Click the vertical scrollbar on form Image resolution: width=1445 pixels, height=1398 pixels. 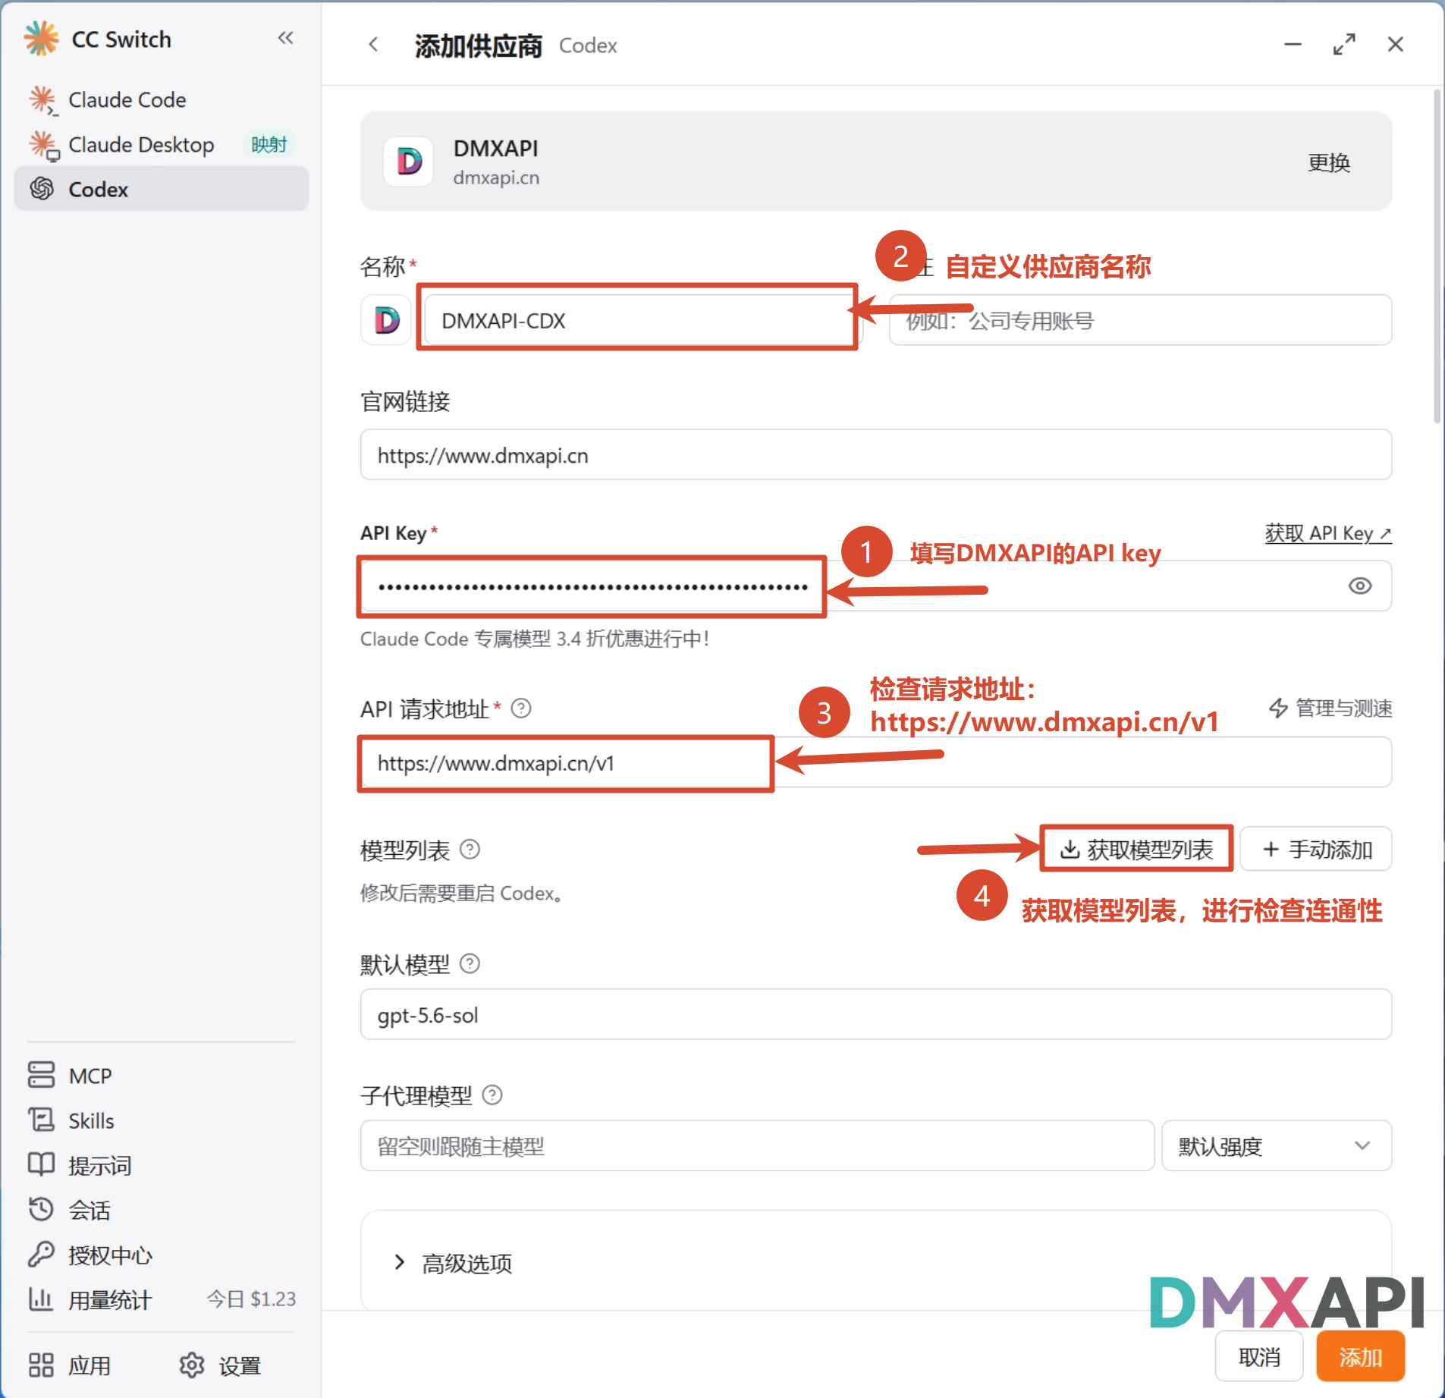pos(1437,256)
